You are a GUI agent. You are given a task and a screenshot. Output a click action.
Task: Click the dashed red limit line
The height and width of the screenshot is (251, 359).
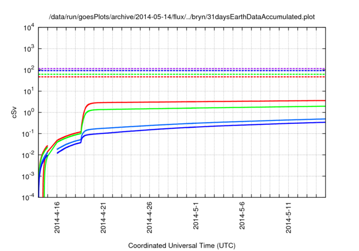182,77
